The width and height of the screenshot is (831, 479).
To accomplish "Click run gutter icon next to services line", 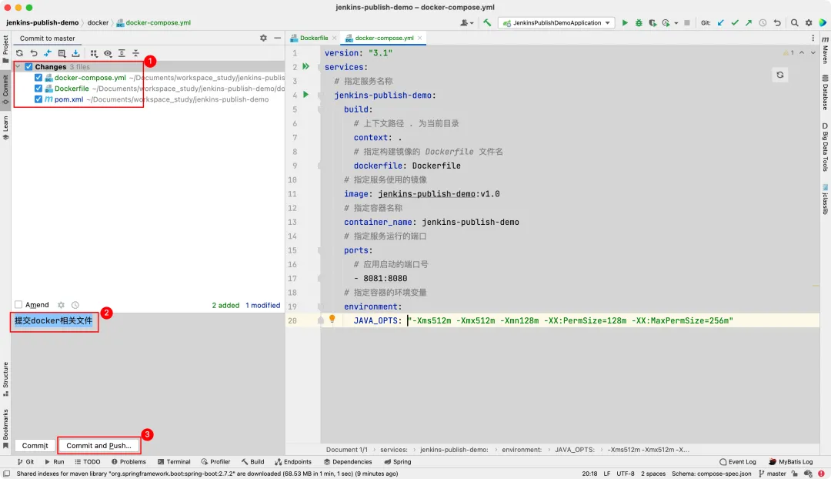I will point(305,66).
